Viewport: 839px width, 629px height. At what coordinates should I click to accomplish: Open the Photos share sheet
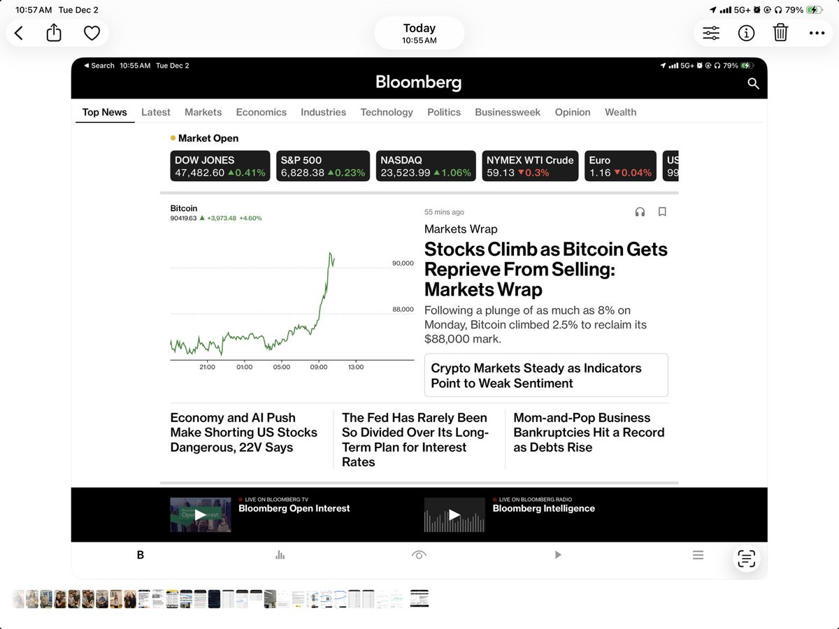click(x=55, y=32)
